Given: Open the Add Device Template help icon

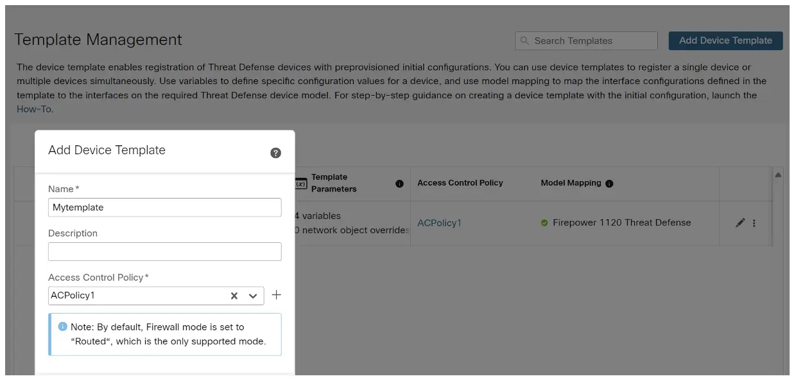Looking at the screenshot, I should (275, 153).
